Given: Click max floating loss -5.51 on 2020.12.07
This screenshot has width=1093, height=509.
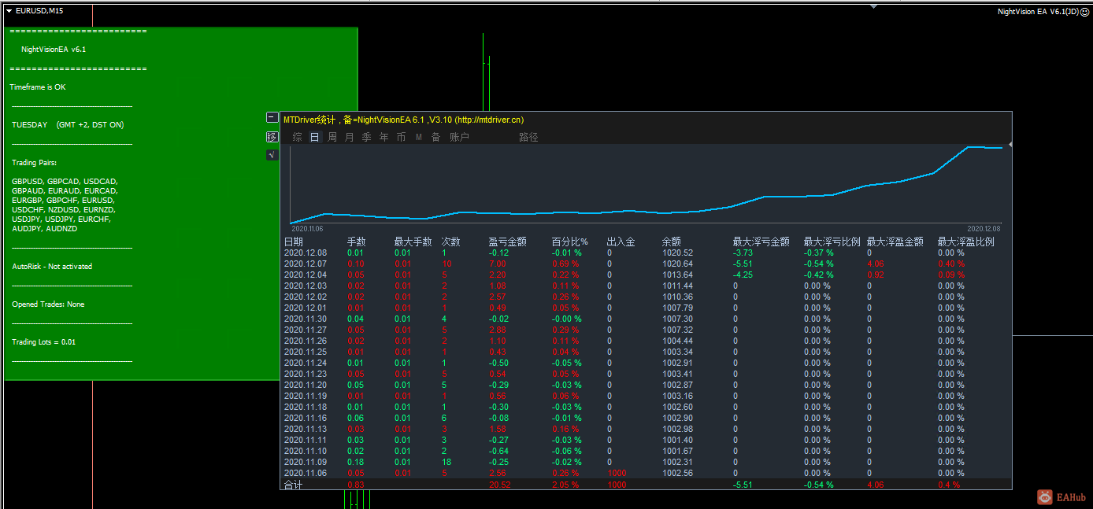Looking at the screenshot, I should pos(743,264).
